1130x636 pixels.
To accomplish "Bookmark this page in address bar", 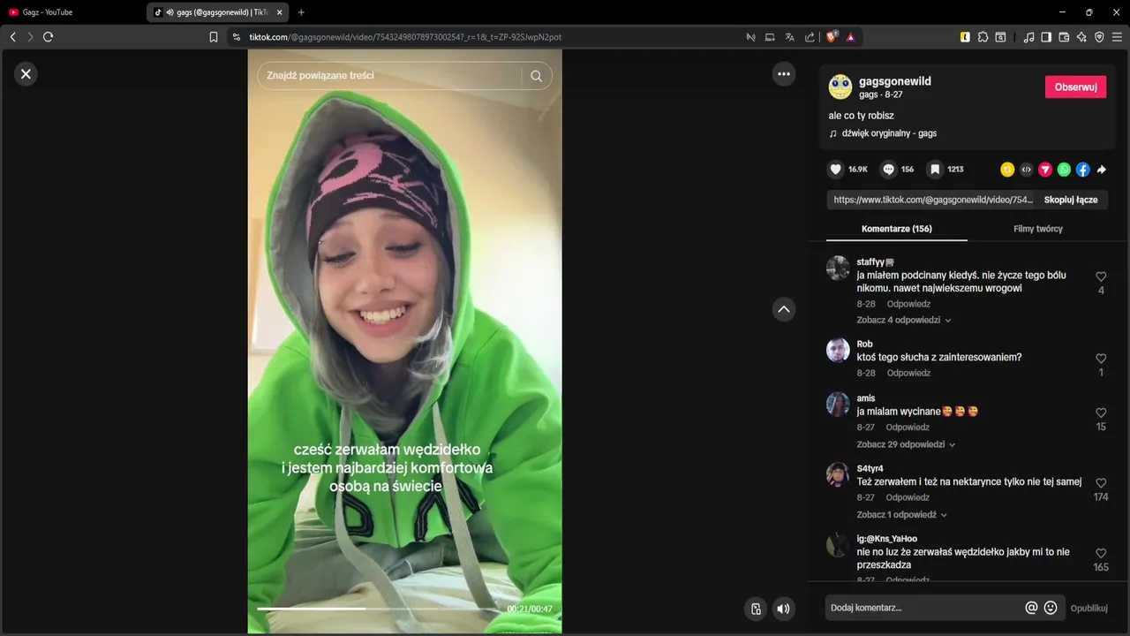I will 214,37.
